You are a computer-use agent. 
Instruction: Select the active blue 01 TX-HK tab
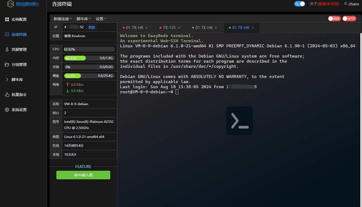coord(239,28)
